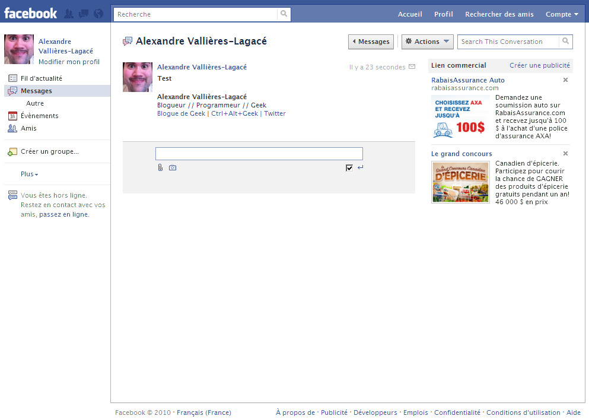Image resolution: width=589 pixels, height=419 pixels.
Task: Click the Créer un groupe icon
Action: [12, 151]
